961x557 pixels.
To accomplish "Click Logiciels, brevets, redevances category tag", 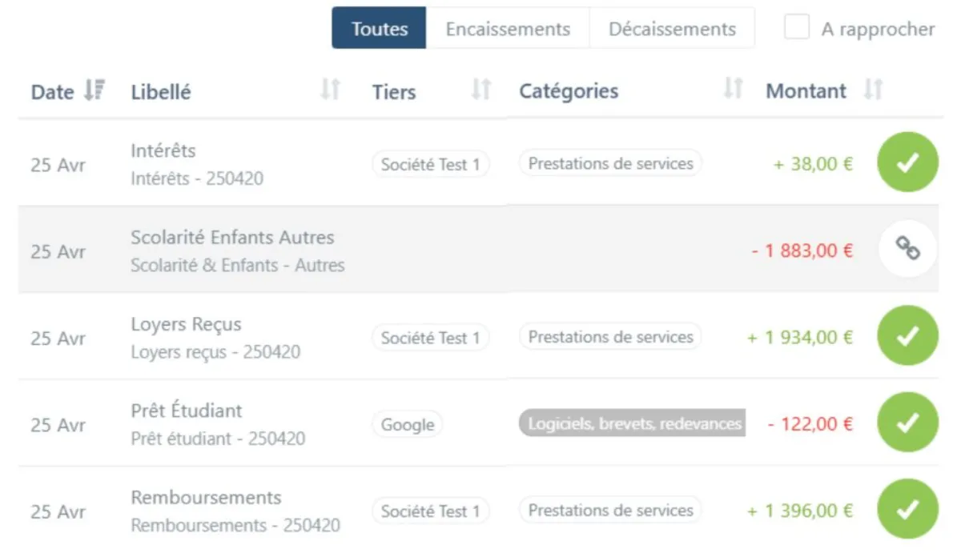I will 633,423.
